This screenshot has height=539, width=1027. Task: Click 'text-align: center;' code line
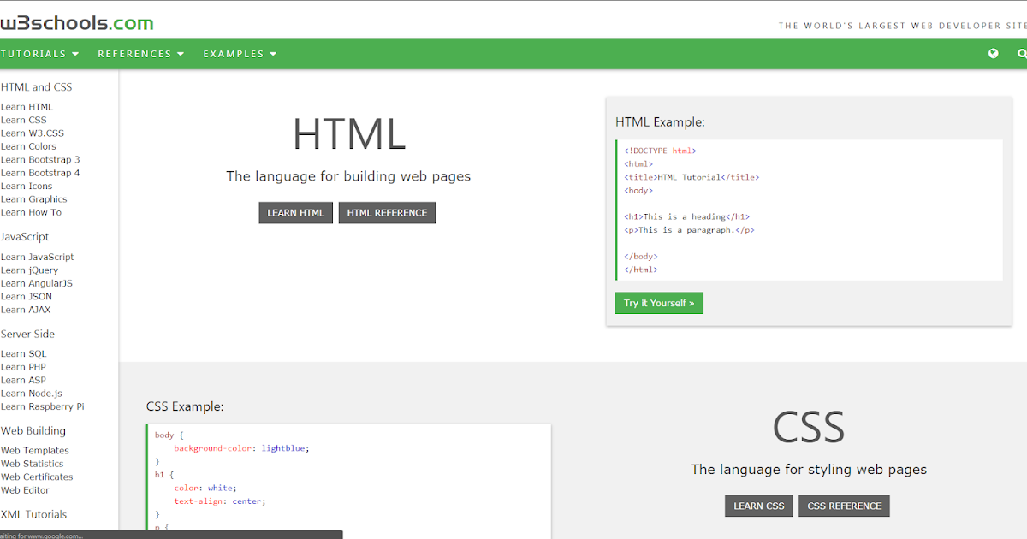(x=220, y=501)
